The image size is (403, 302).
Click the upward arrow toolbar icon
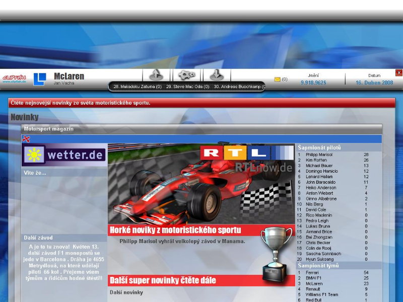(x=157, y=75)
